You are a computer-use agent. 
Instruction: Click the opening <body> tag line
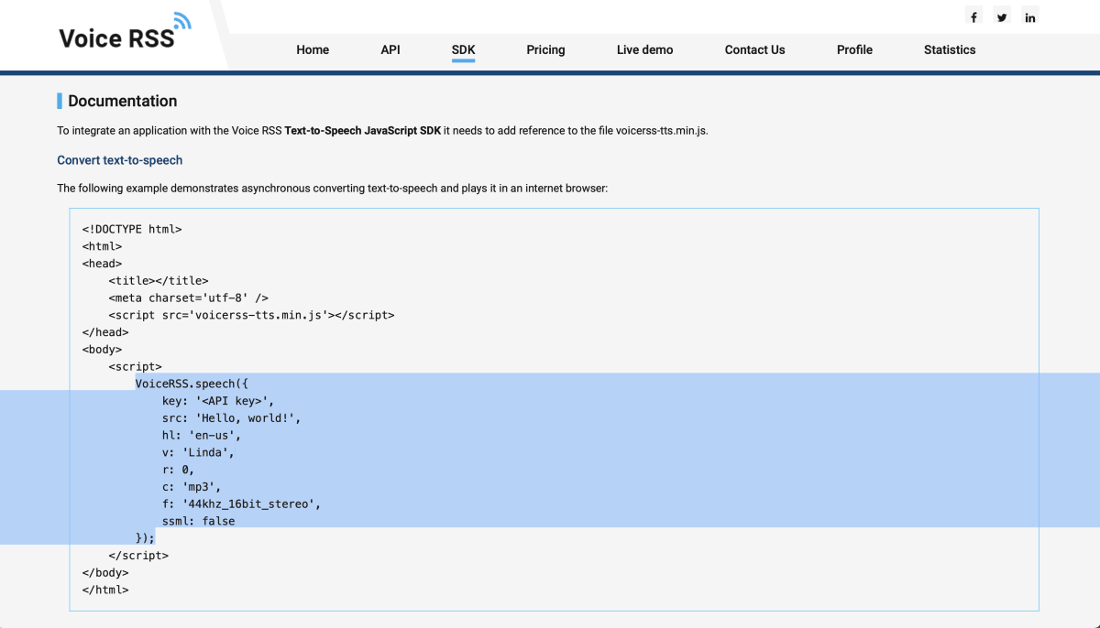(102, 349)
